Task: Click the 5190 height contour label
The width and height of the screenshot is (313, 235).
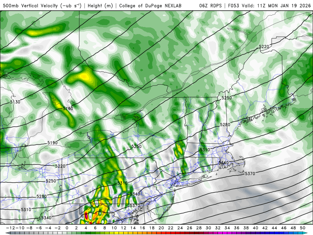Action: [52, 143]
